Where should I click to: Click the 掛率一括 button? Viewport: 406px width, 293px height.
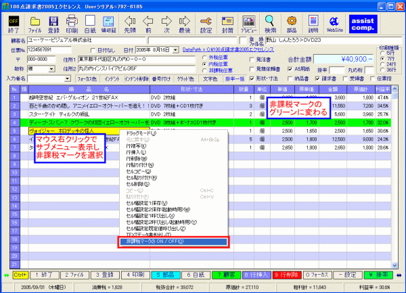235,78
